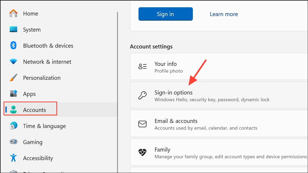
Task: Click the Gaming controller icon
Action: (x=13, y=142)
